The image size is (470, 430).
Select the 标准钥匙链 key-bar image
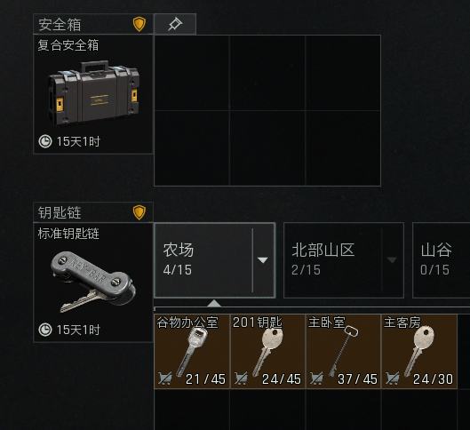[x=93, y=282]
